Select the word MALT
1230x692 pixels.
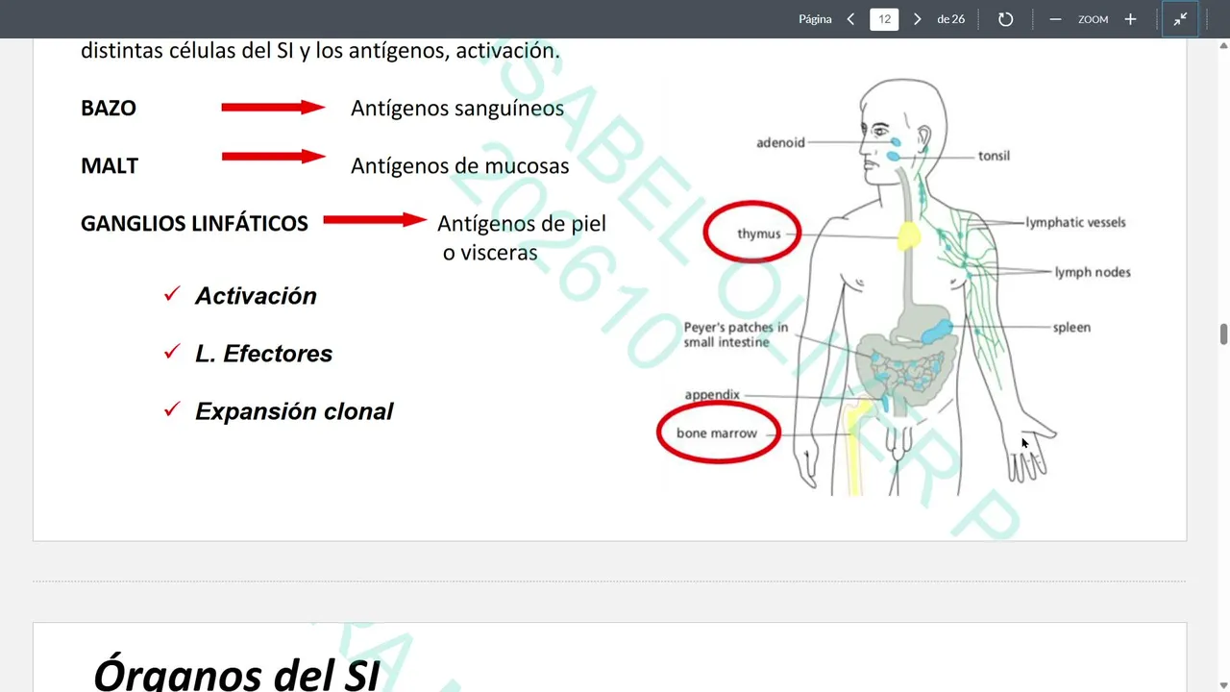110,165
